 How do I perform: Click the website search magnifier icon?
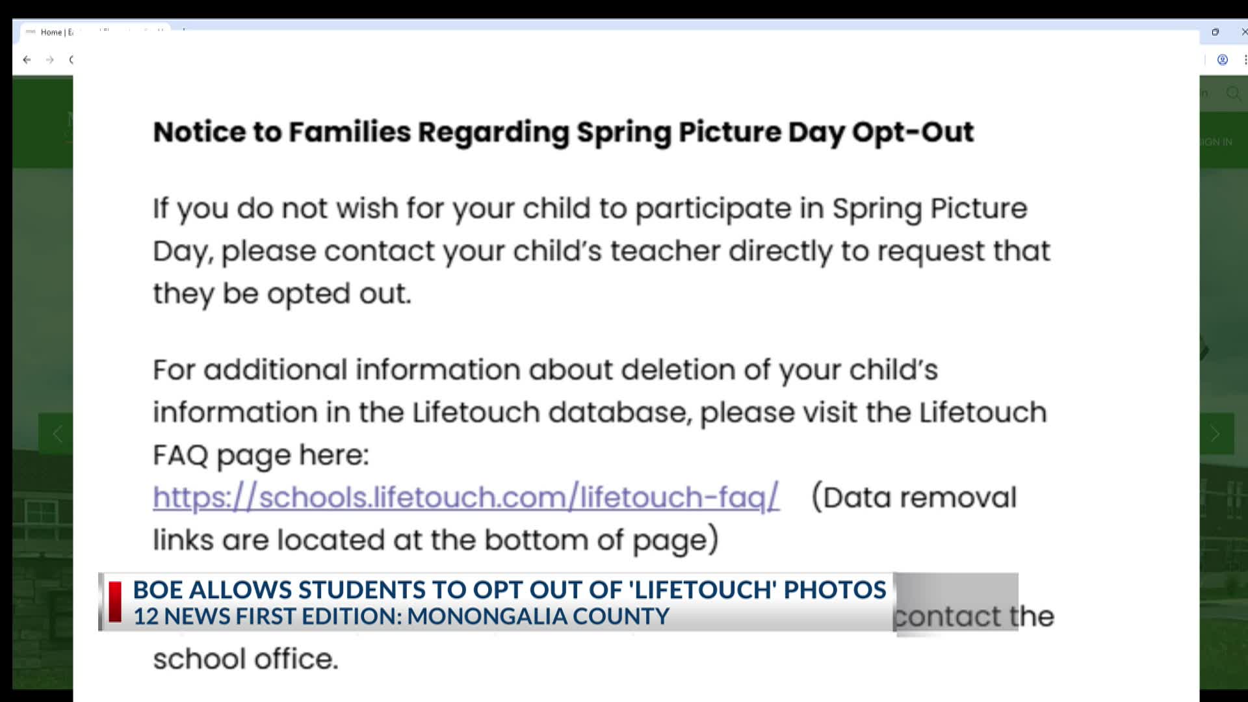1233,94
